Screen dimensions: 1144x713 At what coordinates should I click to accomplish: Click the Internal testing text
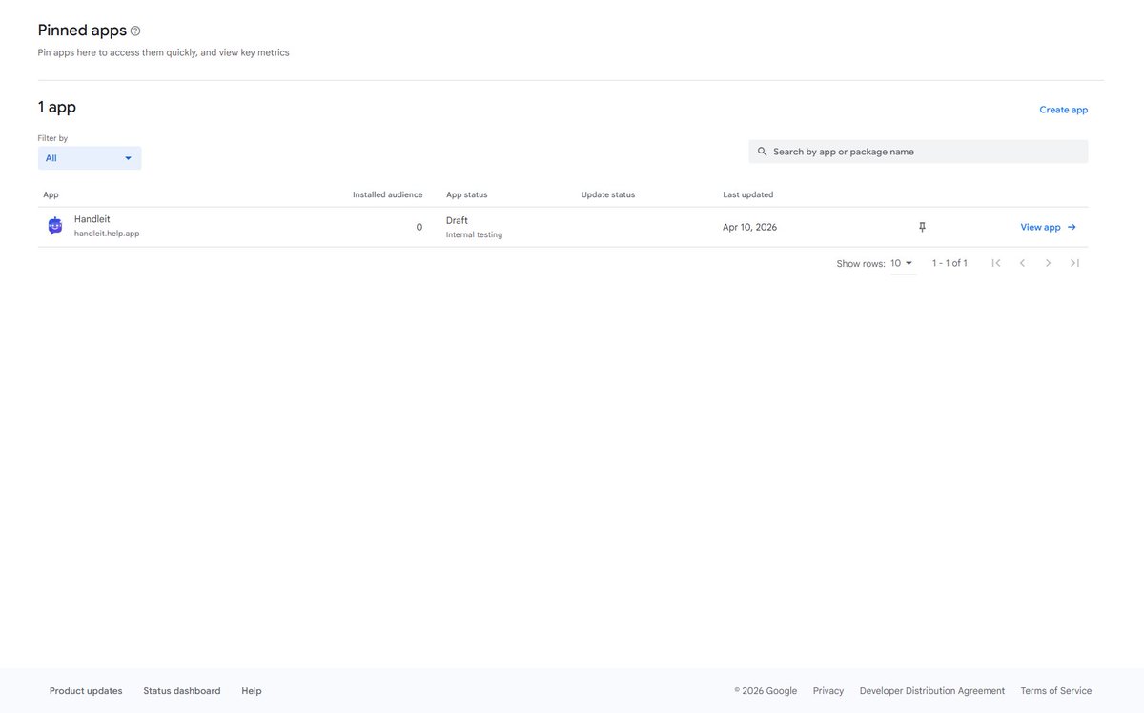[474, 234]
